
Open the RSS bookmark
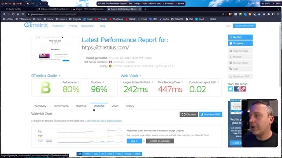[189, 19]
